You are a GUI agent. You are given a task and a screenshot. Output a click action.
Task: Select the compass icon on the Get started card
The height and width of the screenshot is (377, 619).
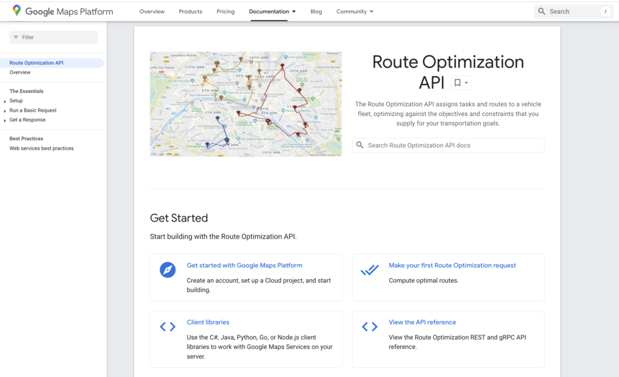[x=167, y=270]
